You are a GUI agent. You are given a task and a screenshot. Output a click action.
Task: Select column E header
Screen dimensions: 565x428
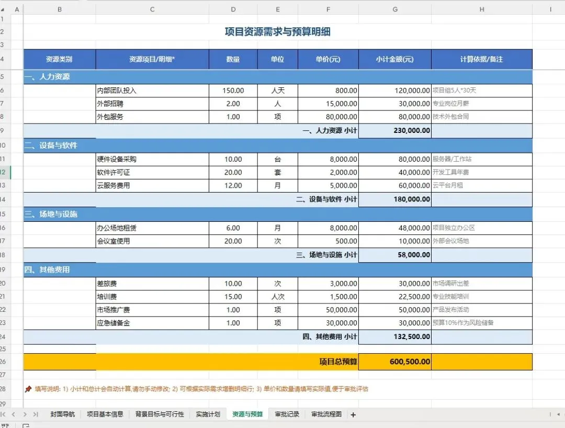click(277, 10)
